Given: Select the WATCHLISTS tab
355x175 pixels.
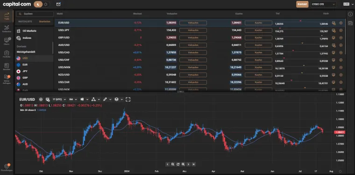Looking at the screenshot, I should point(25,22).
